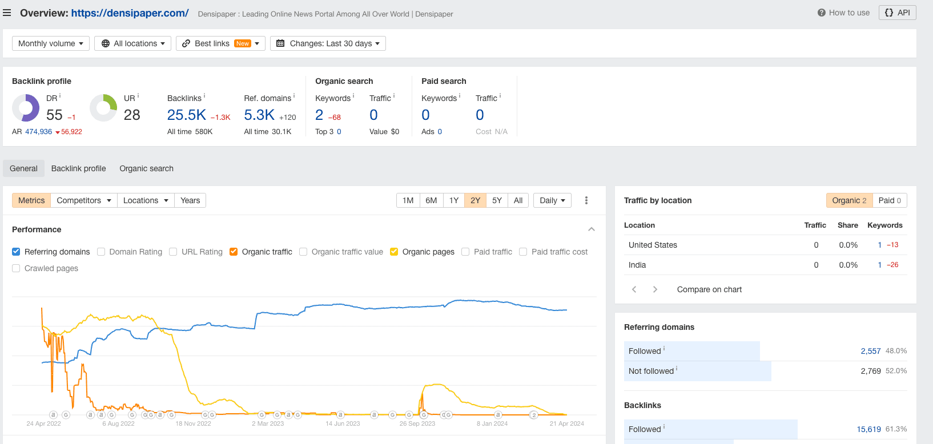The width and height of the screenshot is (933, 444).
Task: Switch to the Organic search tab
Action: pos(146,168)
